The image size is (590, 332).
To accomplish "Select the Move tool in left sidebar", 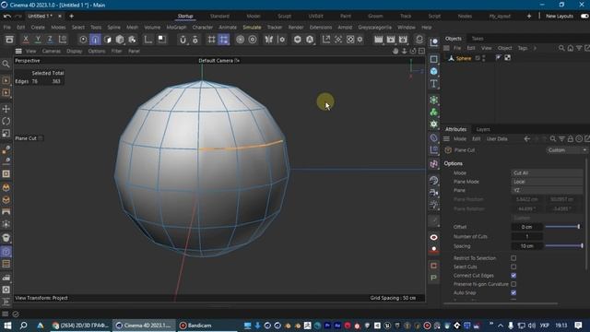I will click(x=6, y=109).
